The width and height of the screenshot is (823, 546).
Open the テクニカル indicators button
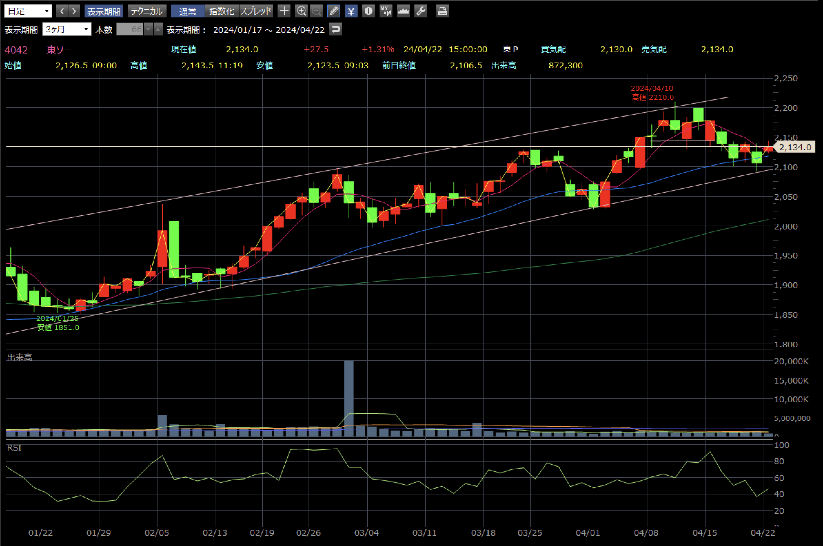147,11
